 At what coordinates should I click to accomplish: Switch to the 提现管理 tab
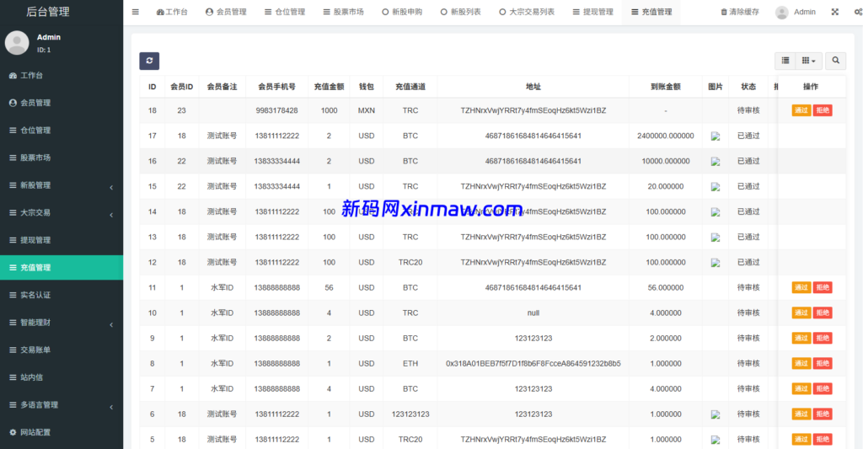592,12
